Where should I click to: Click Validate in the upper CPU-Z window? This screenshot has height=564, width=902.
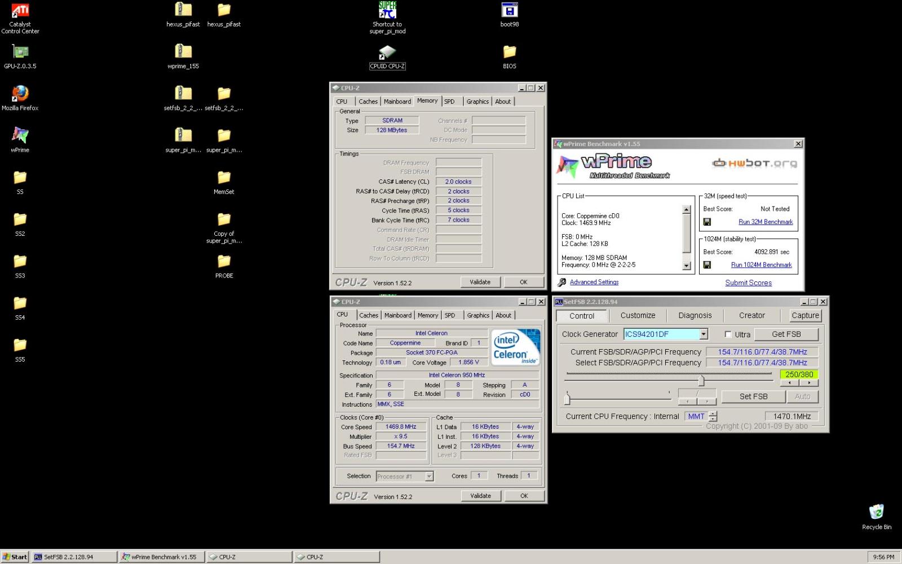point(480,282)
